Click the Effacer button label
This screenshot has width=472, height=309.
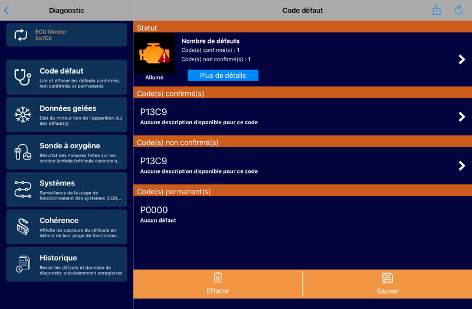click(218, 291)
